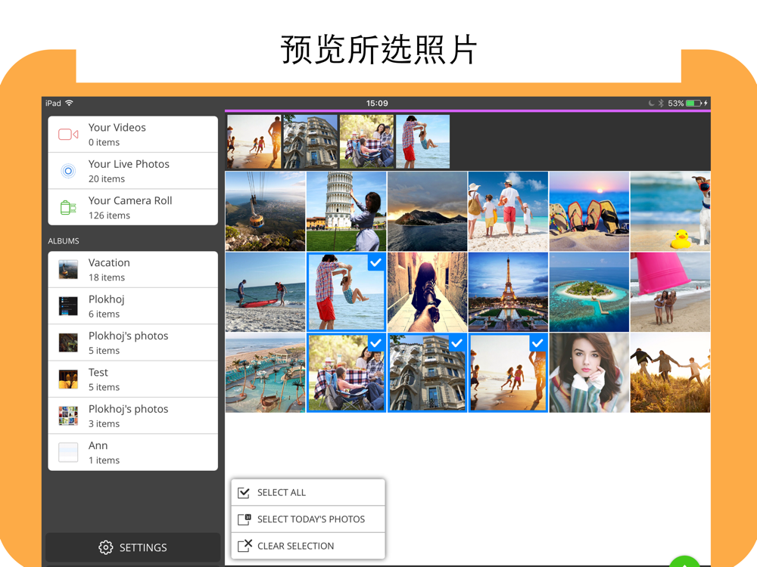This screenshot has height=567, width=757.
Task: Open the Plokhoj album with 6 items
Action: coord(132,306)
